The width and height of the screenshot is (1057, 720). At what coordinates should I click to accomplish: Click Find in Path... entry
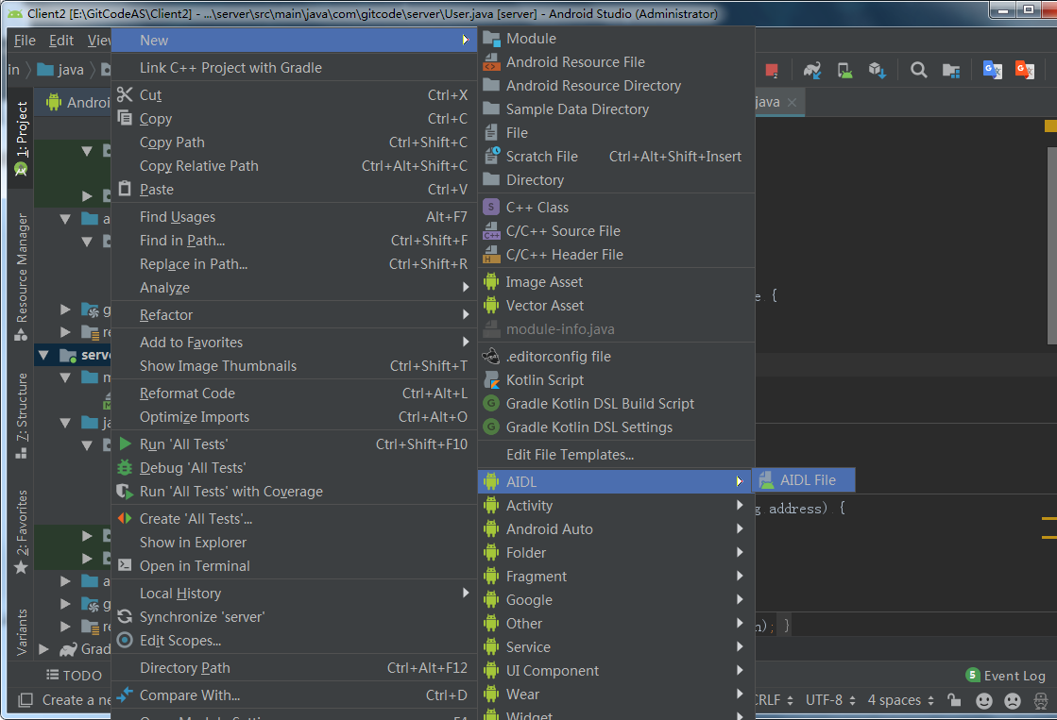pyautogui.click(x=295, y=241)
